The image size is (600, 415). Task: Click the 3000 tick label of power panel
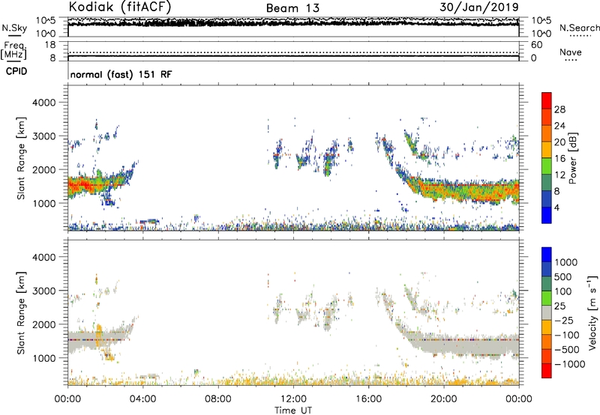pyautogui.click(x=44, y=136)
